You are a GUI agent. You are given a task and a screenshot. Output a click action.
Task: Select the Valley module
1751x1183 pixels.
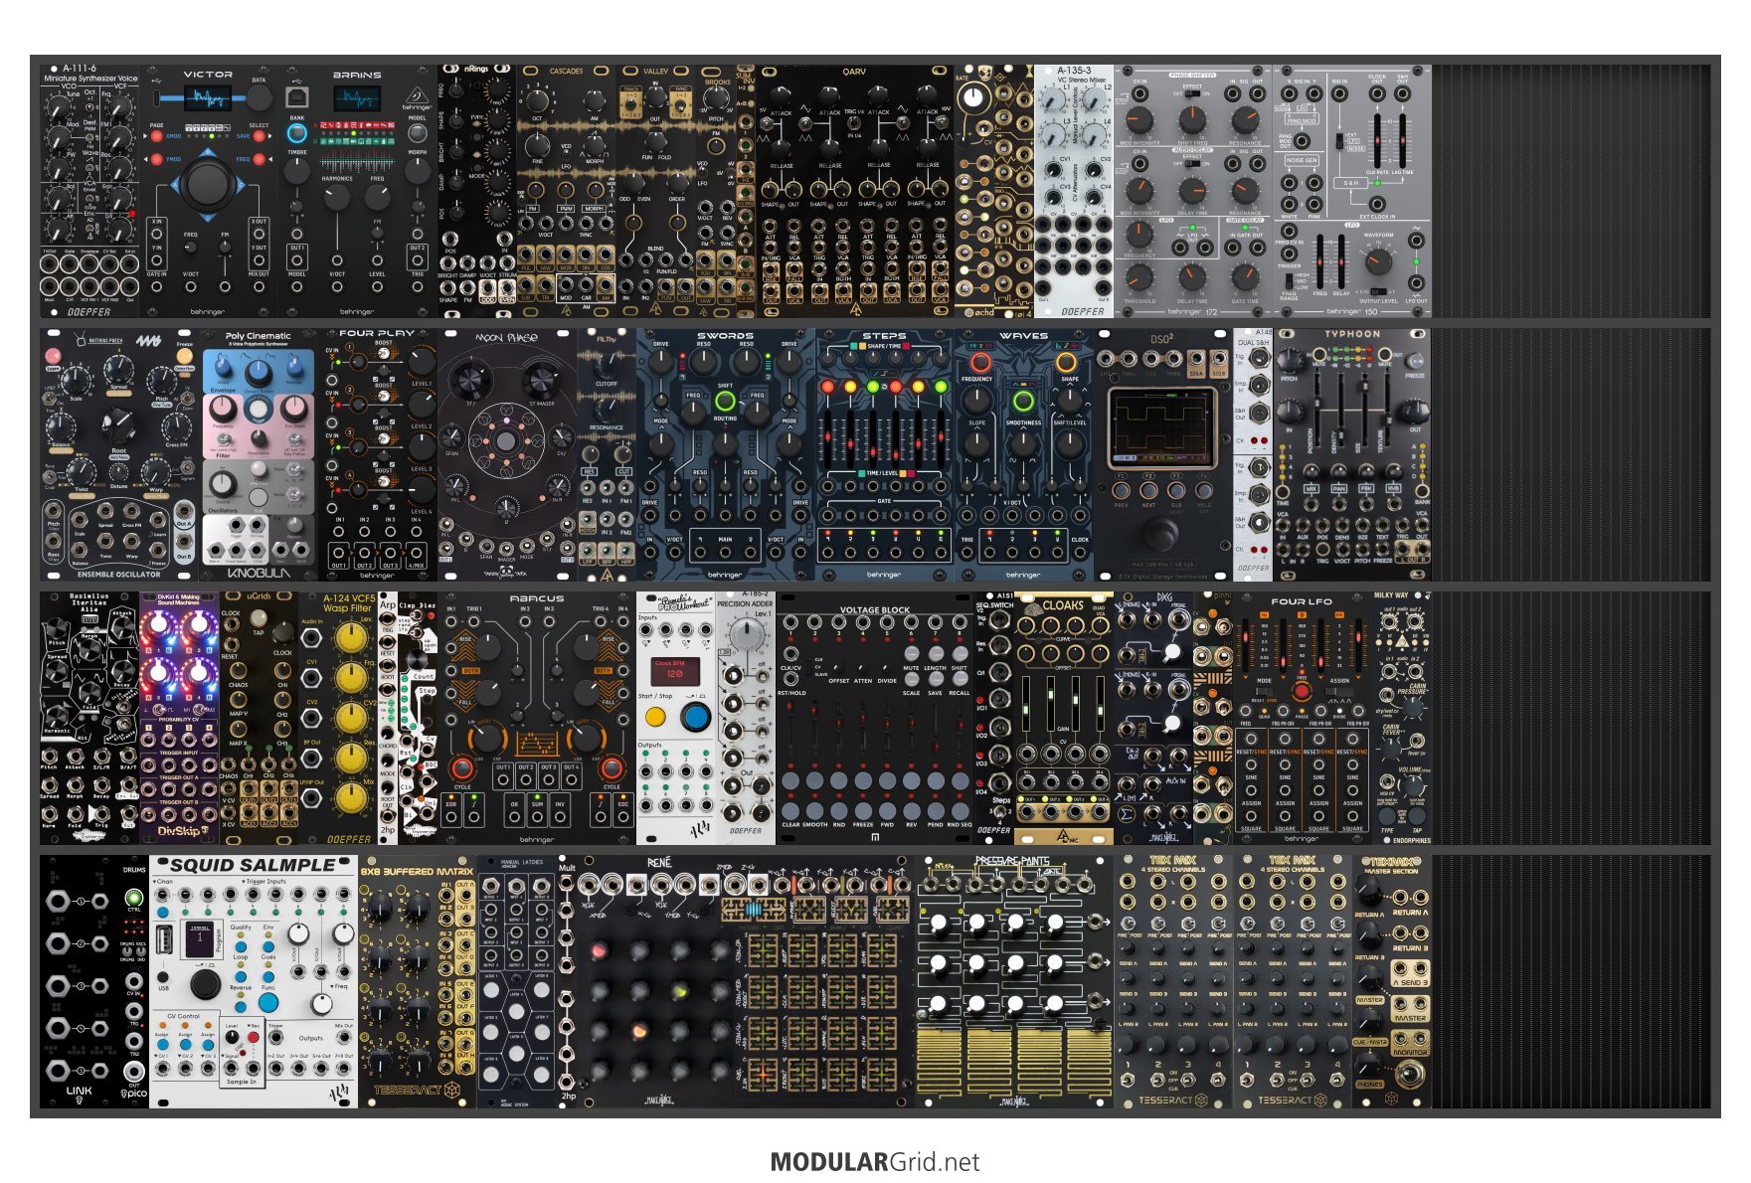[675, 192]
